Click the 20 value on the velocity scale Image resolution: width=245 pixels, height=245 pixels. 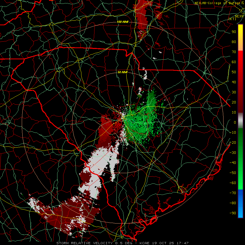(x=234, y=102)
